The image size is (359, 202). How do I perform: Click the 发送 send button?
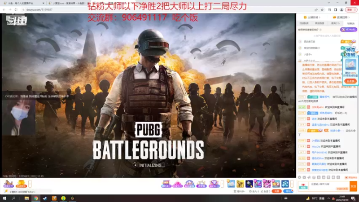[353, 186]
